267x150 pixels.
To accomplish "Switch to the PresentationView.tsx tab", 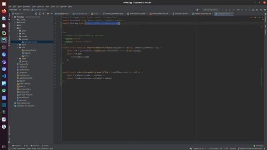I will click(202, 14).
